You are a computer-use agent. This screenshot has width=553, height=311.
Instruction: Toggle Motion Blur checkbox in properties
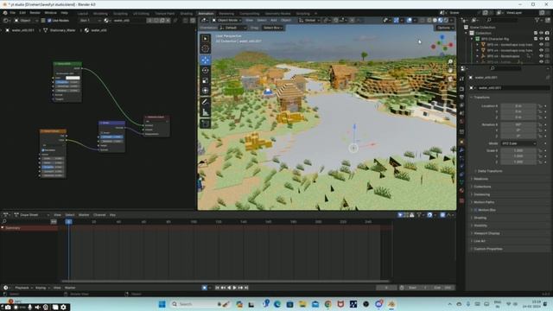475,210
